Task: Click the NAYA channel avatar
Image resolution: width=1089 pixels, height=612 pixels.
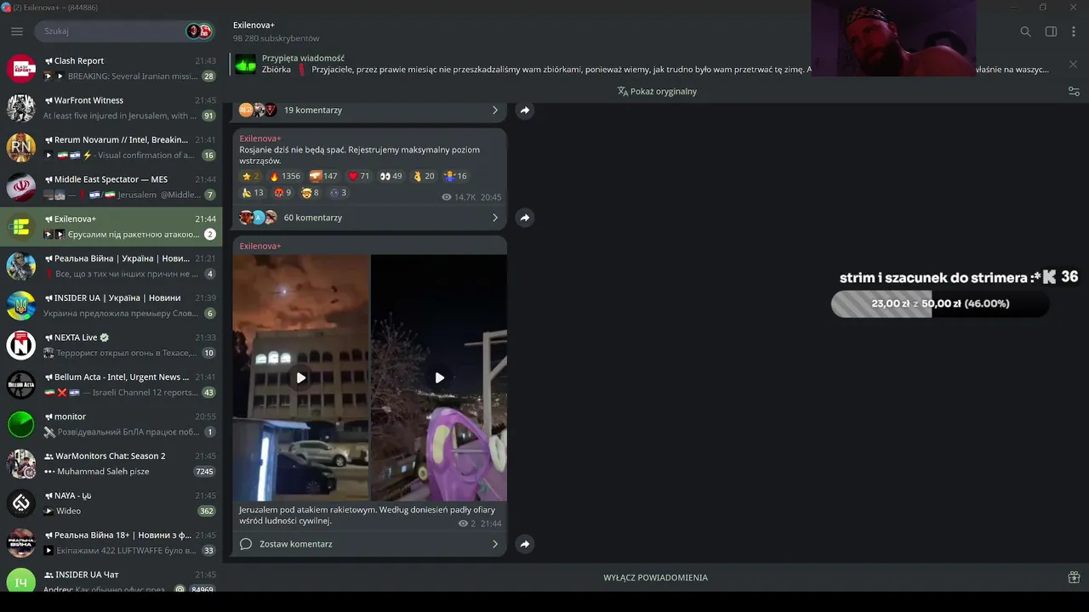Action: 20,503
